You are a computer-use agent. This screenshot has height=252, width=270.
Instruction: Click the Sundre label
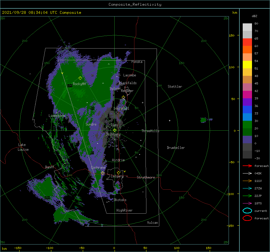(x=91, y=124)
